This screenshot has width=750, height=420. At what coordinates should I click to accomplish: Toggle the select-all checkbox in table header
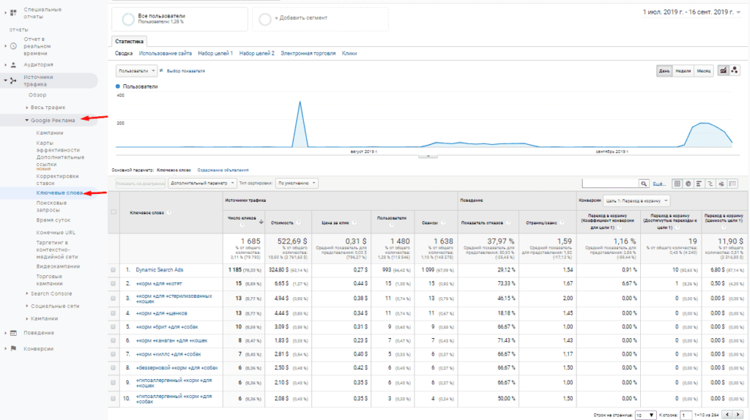[113, 212]
